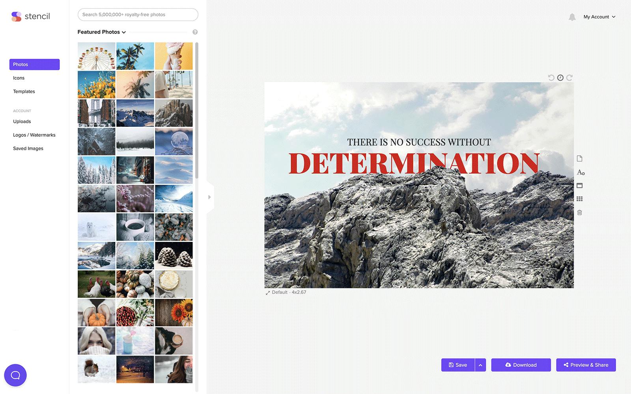This screenshot has width=631, height=394.
Task: Choose the sunflower on wood photo
Action: click(174, 312)
